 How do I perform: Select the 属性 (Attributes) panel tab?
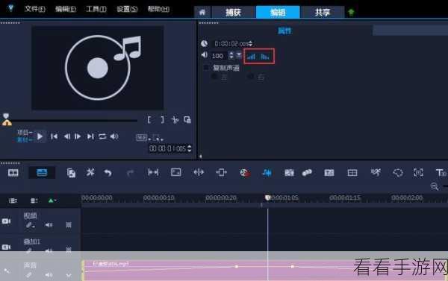[284, 31]
